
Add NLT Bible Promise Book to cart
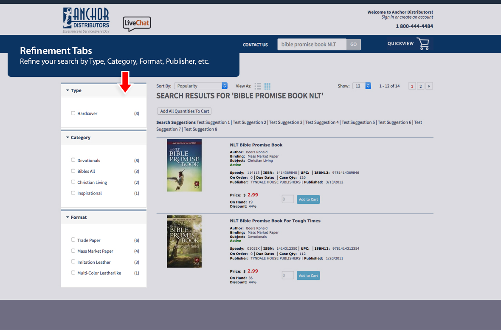(308, 199)
